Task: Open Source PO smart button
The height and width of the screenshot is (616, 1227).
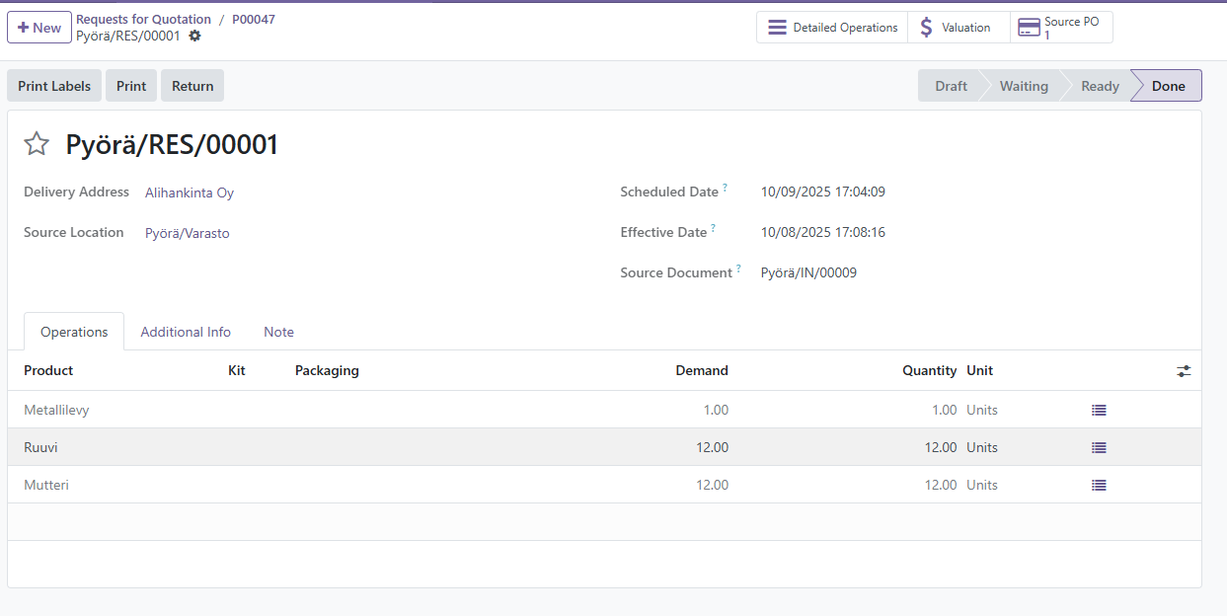Action: [x=1061, y=28]
